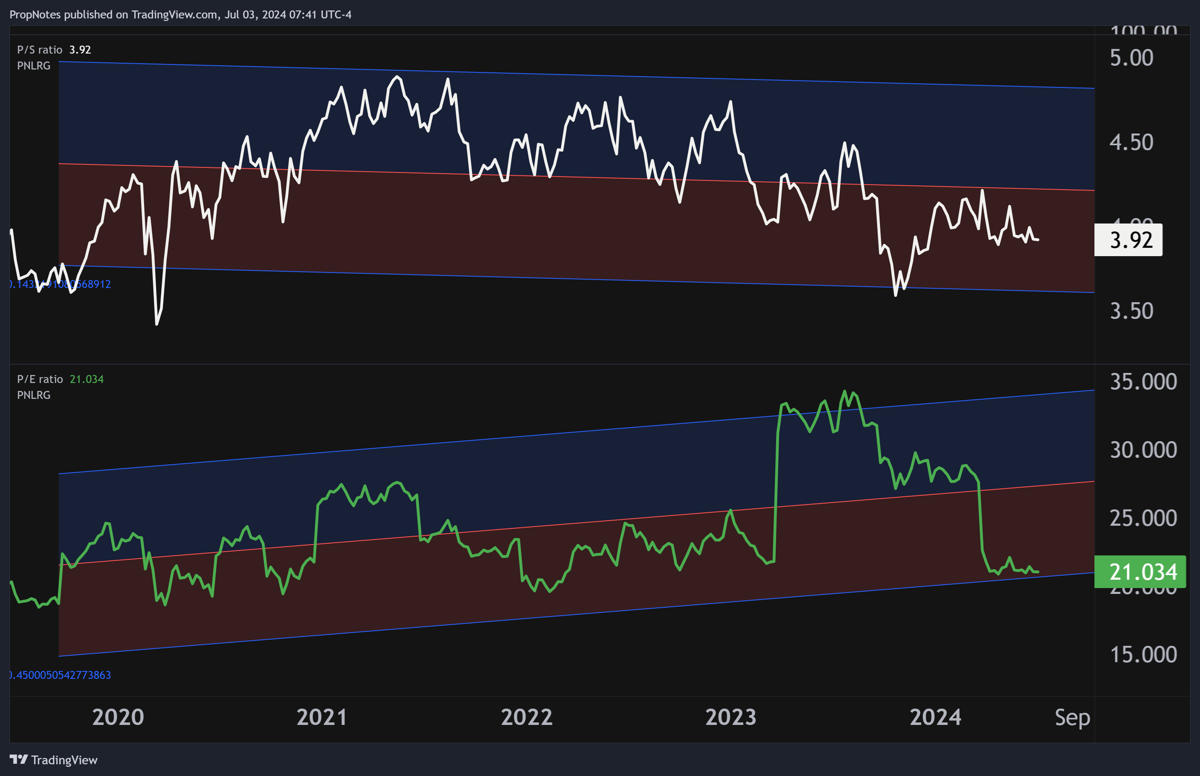Click upper pane PNLRG symbol label

(x=34, y=66)
